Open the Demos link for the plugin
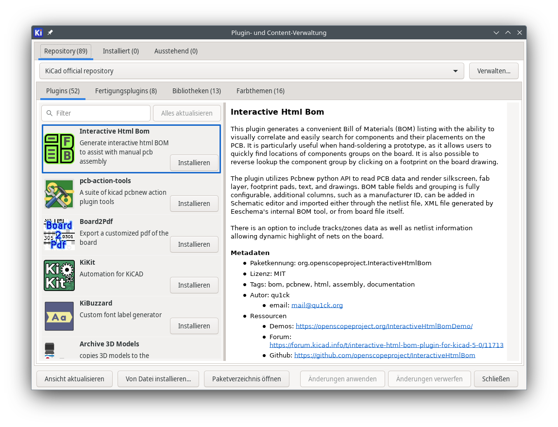Viewport: 558px width, 427px height. [x=384, y=325]
